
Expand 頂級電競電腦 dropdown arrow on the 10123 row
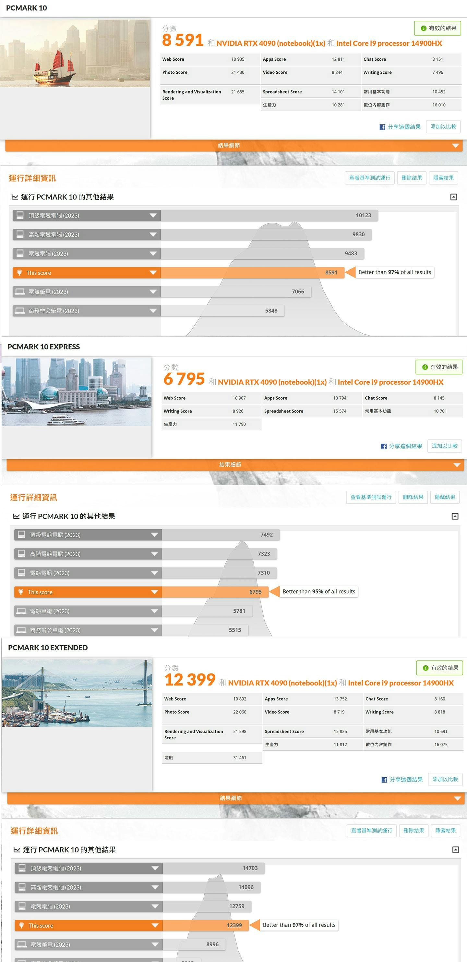pos(153,216)
